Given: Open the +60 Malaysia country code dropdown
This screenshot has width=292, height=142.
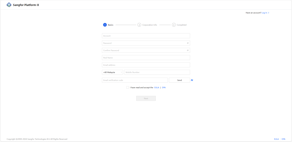Looking at the screenshot, I should [113, 72].
